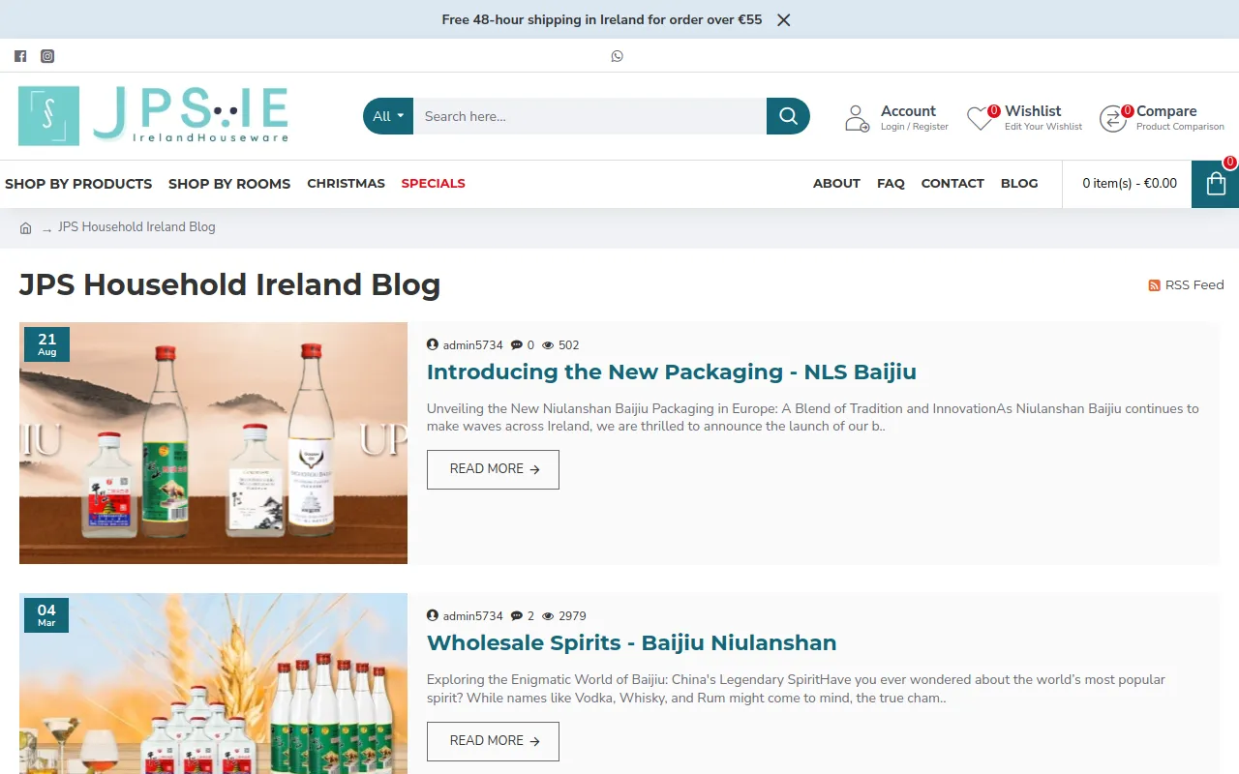Screen dimensions: 1239x774
Task: Click the comments icon showing 2
Action: coord(517,616)
